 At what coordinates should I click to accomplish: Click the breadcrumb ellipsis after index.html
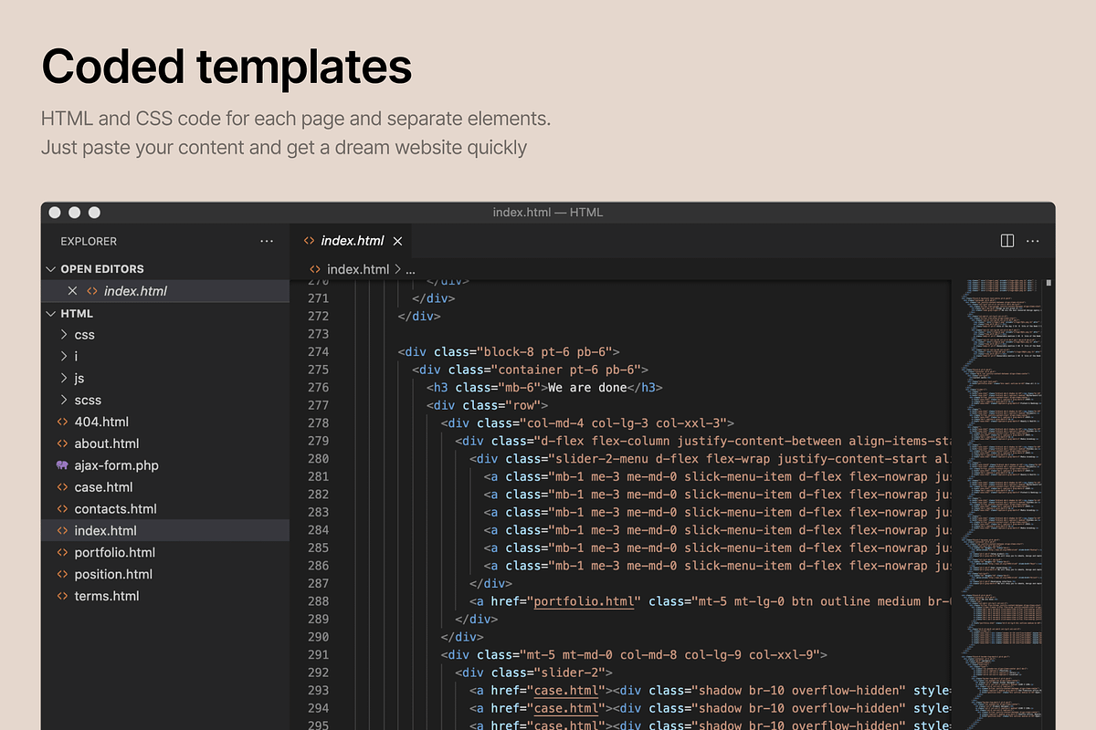pyautogui.click(x=409, y=268)
